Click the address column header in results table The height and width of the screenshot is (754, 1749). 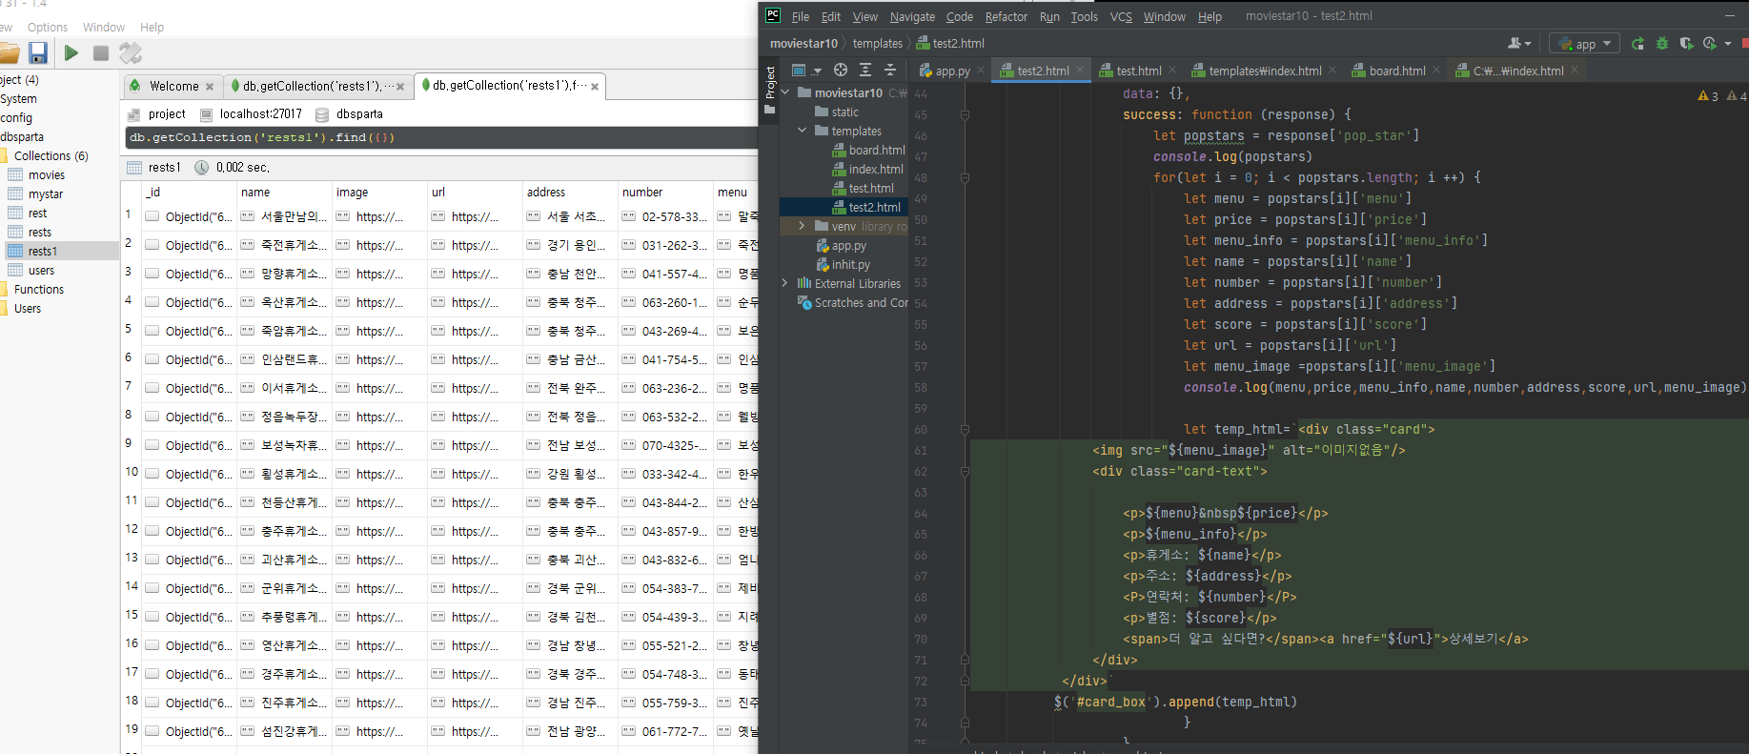point(546,192)
